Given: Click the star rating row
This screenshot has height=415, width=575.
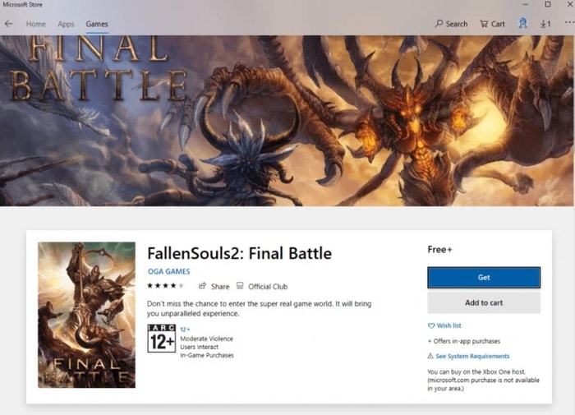Looking at the screenshot, I should pyautogui.click(x=165, y=285).
